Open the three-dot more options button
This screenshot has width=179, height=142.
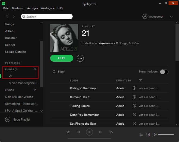(80, 58)
